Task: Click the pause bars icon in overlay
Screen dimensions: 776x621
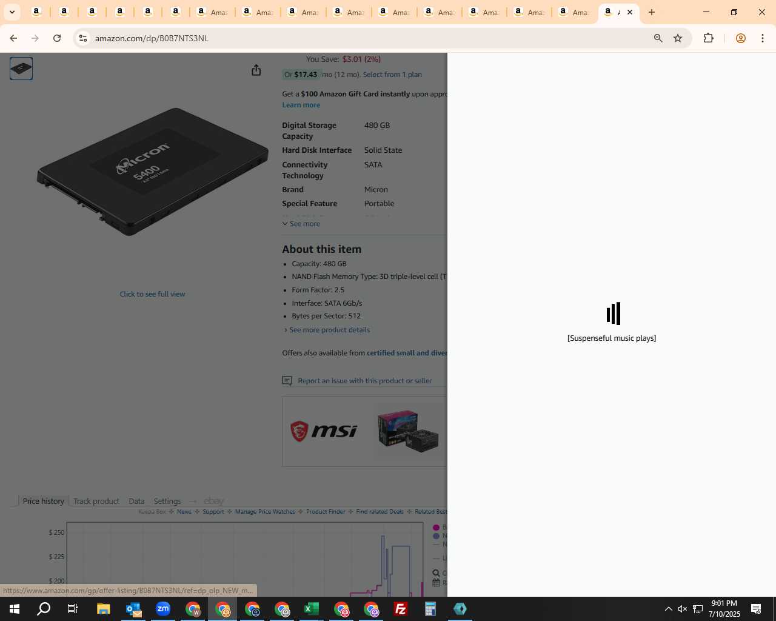Action: pos(614,314)
